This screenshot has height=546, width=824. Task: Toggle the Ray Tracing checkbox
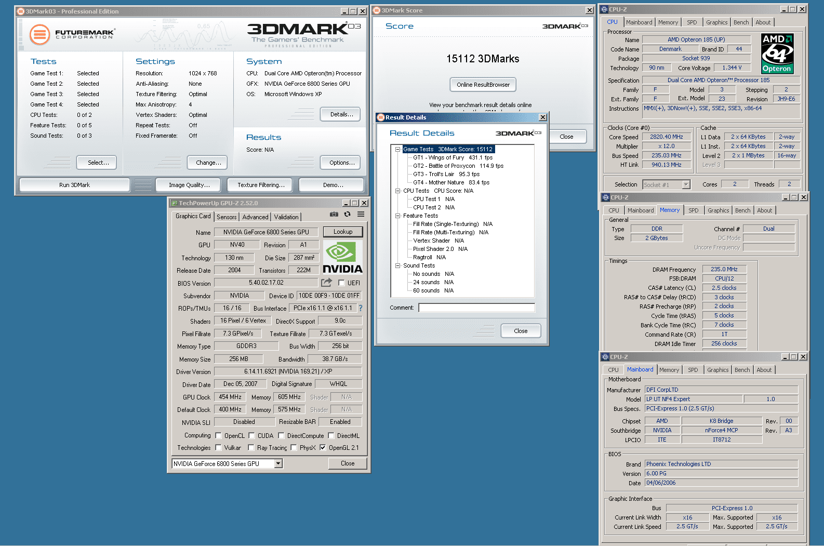pyautogui.click(x=251, y=448)
